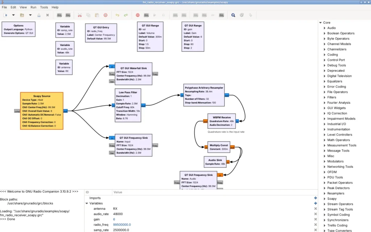Image resolution: width=371 pixels, height=232 pixels.
Task: Select the samp_rate variable row
Action: coord(201,230)
